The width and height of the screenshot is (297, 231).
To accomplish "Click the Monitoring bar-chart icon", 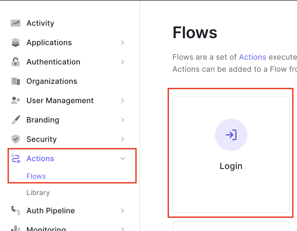I will pos(15,229).
